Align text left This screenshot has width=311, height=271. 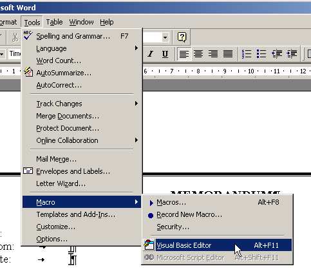tap(184, 54)
